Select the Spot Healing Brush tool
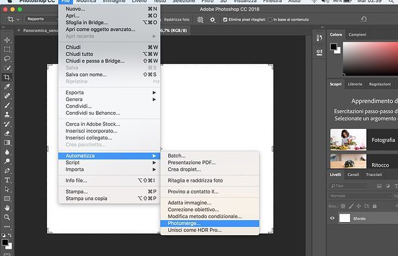The height and width of the screenshot is (256, 398). [x=7, y=96]
